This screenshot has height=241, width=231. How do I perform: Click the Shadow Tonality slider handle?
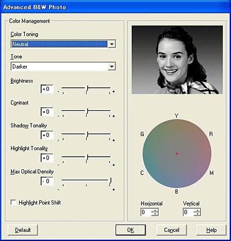(x=87, y=135)
